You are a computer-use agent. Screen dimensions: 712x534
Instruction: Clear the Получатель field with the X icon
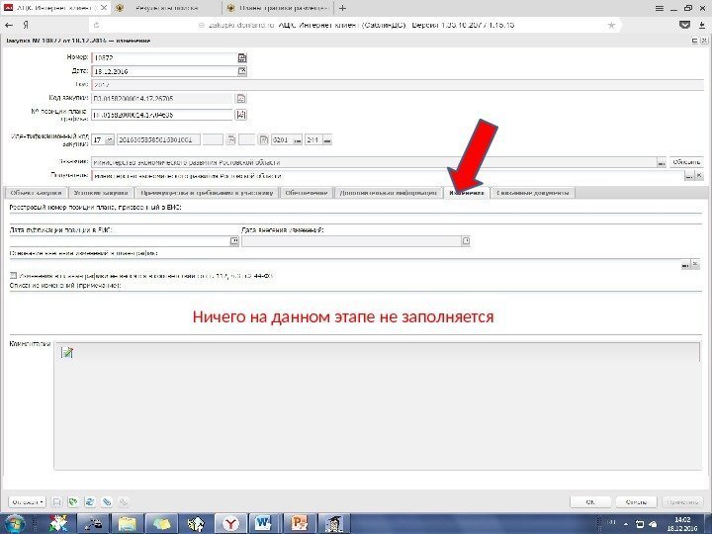tap(699, 176)
